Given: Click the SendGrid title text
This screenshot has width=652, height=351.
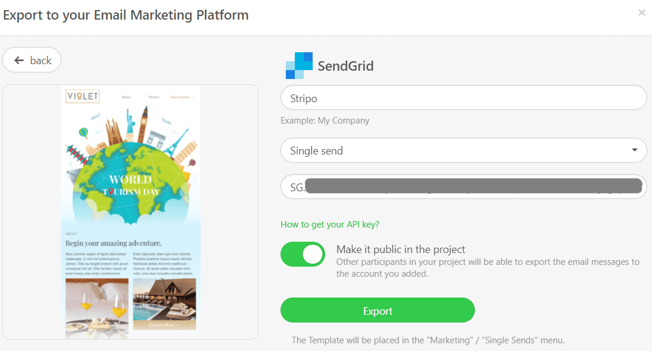Looking at the screenshot, I should (345, 66).
